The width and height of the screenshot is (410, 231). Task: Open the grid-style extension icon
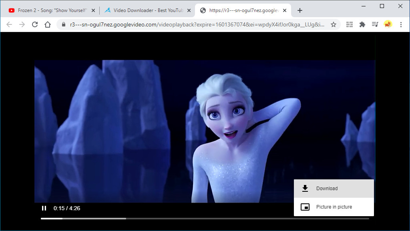pos(350,24)
